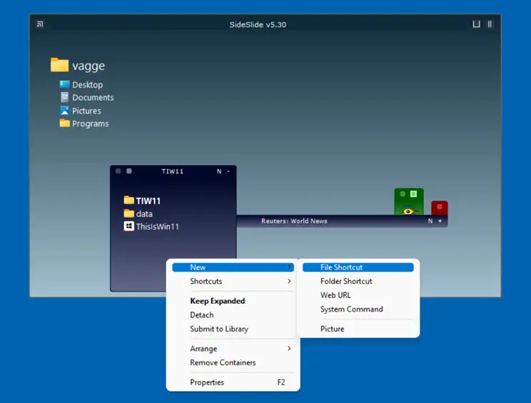
Task: Open the Programs folder icon
Action: [64, 123]
